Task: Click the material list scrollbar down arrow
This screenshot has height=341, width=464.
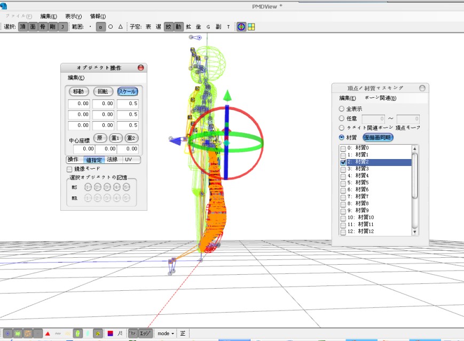Action: coord(414,232)
